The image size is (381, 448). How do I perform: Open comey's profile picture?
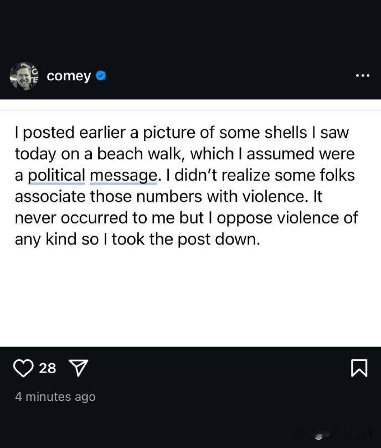pos(24,76)
